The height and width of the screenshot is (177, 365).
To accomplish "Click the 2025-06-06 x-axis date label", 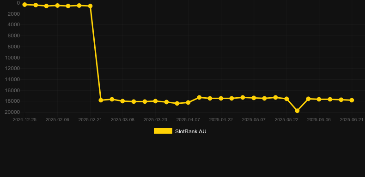I will tap(319, 120).
